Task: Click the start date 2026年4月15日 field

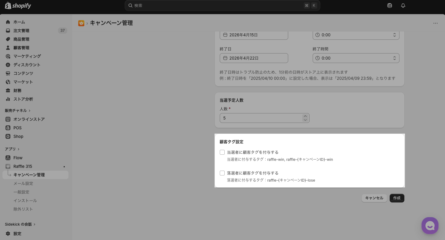Action: pyautogui.click(x=254, y=35)
